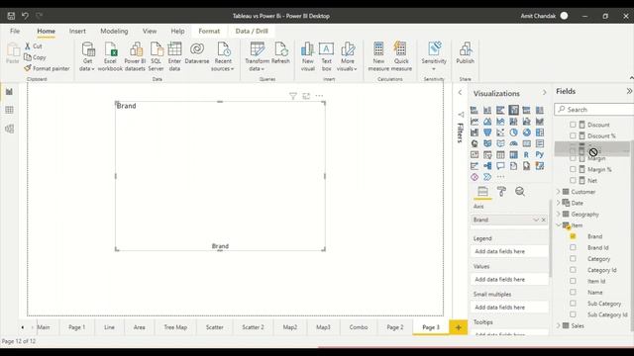Select the Treemap visual
This screenshot has width=634, height=356.
[539, 133]
